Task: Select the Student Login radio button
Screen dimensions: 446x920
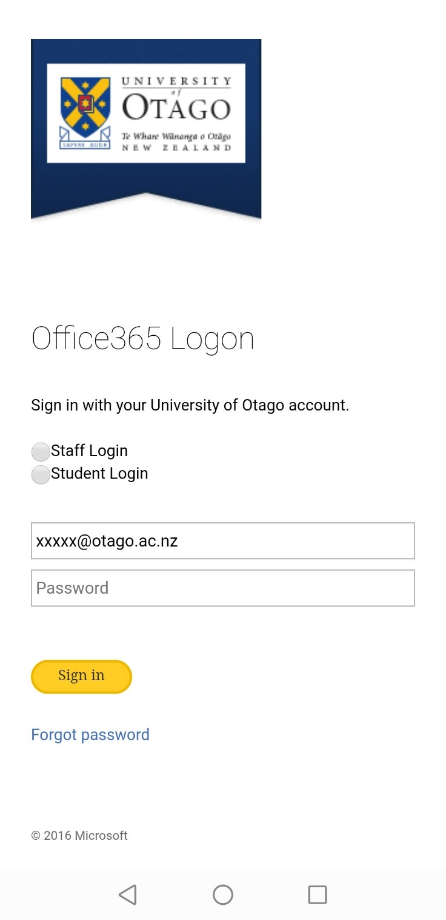Action: (41, 475)
